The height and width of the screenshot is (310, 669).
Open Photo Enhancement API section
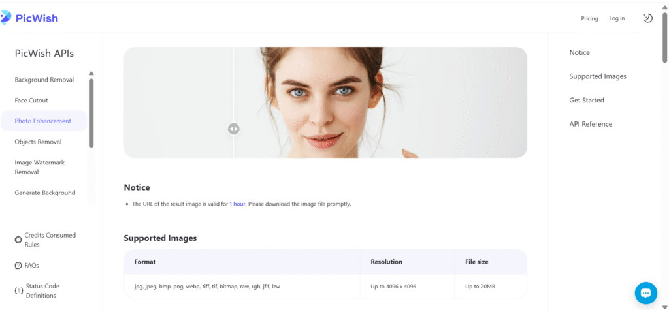[x=43, y=121]
